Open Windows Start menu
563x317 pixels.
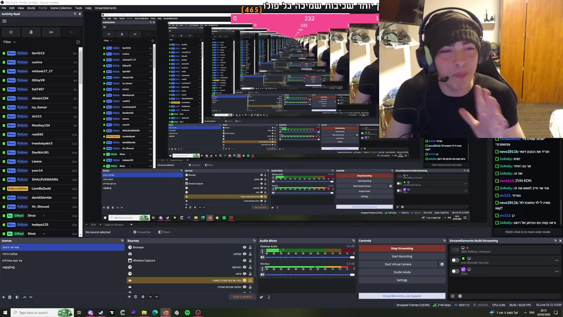point(5,313)
